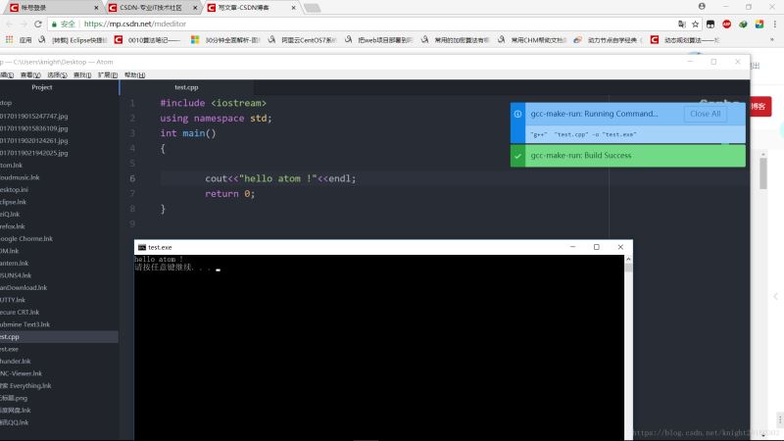Click the black Tampermonkey extension icon
The width and height of the screenshot is (784, 441).
(x=710, y=24)
